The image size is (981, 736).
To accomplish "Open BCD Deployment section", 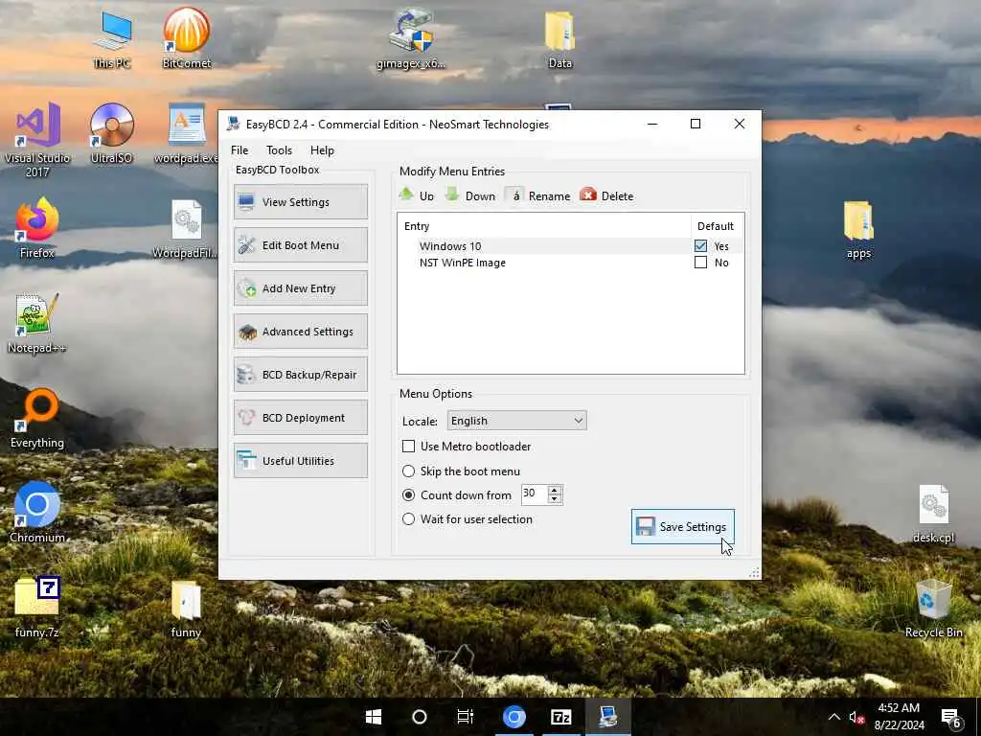I will (300, 418).
